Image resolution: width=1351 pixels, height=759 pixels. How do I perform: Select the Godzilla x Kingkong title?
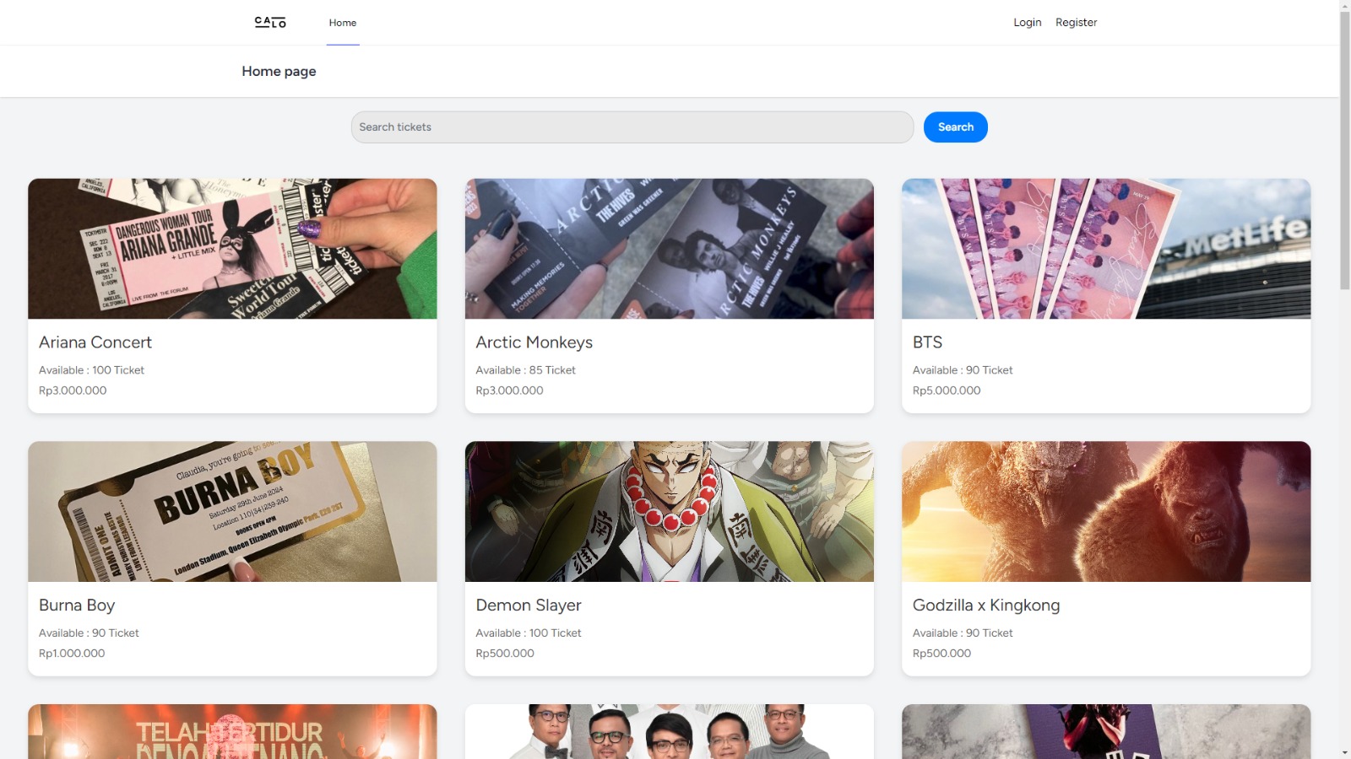[986, 606]
